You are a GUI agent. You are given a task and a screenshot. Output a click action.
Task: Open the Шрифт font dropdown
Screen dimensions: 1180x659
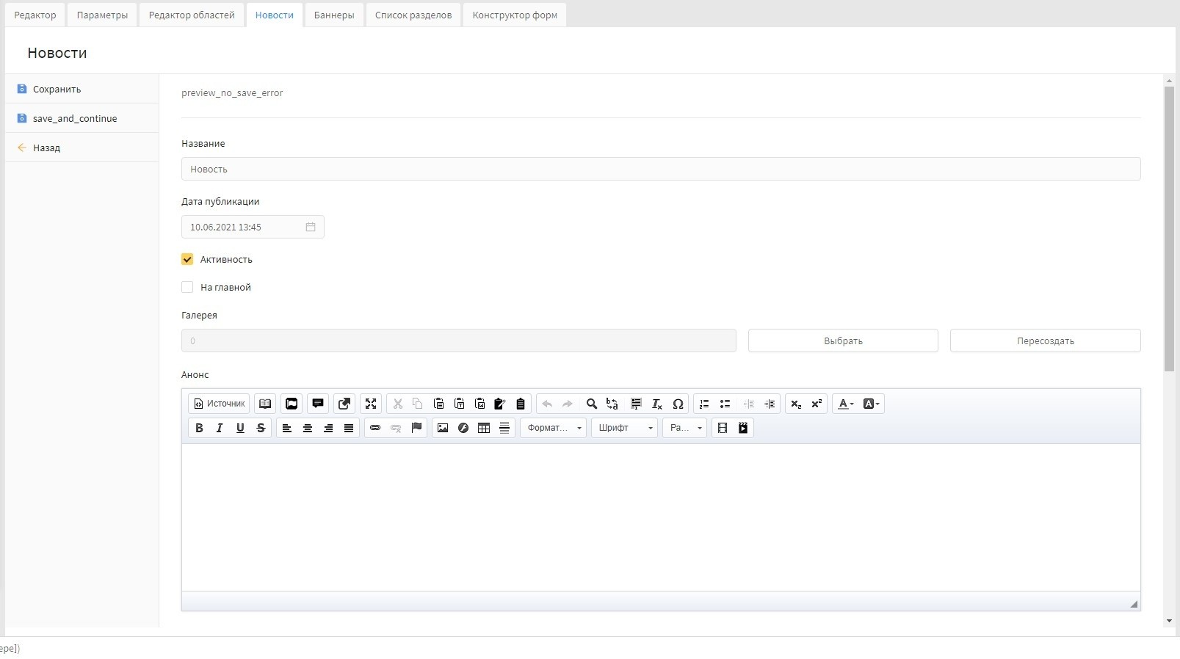pyautogui.click(x=624, y=428)
